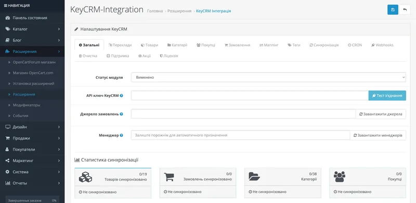Screen dimensions: 416x203
Task: Click the folder icon in Категорії card
Action: 254,176
